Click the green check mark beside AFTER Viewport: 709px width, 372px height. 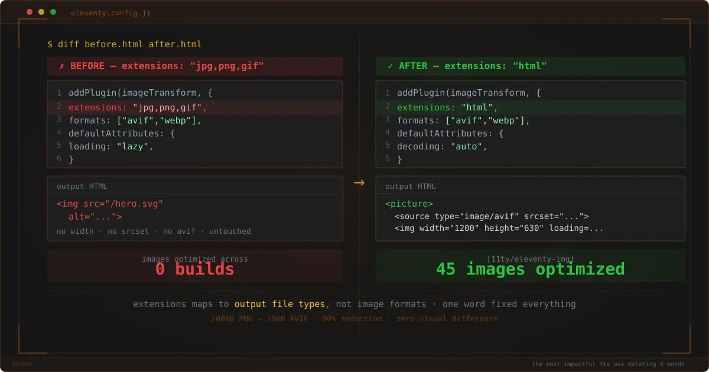tap(391, 66)
